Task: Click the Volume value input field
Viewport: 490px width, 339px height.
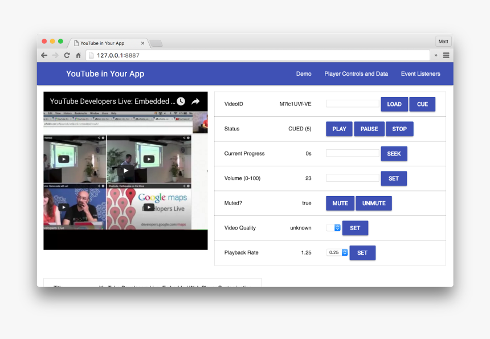Action: 353,178
